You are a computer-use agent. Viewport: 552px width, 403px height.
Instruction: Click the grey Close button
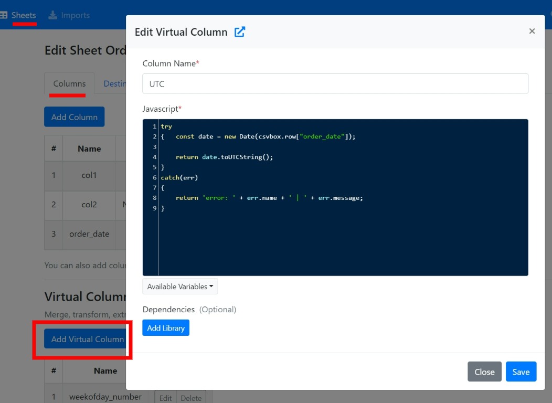coord(484,372)
